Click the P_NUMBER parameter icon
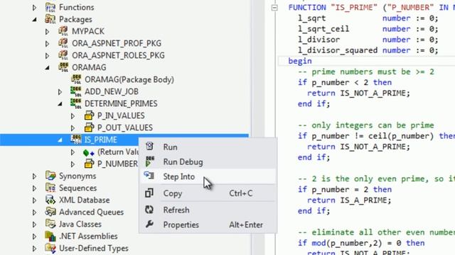The width and height of the screenshot is (455, 255). pyautogui.click(x=89, y=164)
